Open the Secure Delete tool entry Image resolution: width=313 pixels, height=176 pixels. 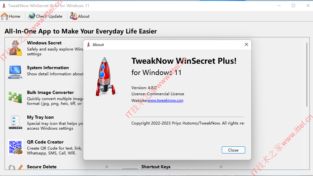tap(42, 167)
